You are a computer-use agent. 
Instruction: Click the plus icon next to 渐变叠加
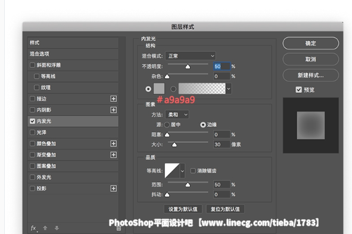[x=113, y=155]
